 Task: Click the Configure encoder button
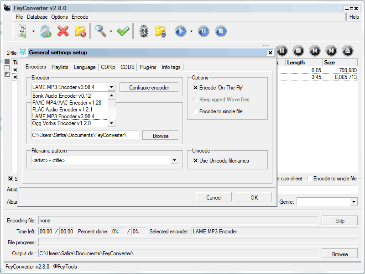[149, 87]
